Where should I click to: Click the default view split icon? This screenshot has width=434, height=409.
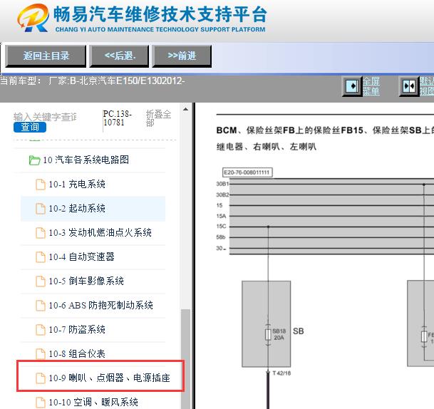[x=409, y=86]
